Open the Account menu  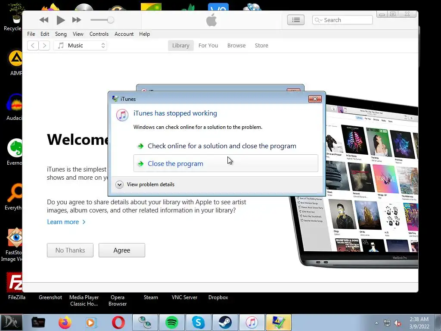pyautogui.click(x=124, y=34)
